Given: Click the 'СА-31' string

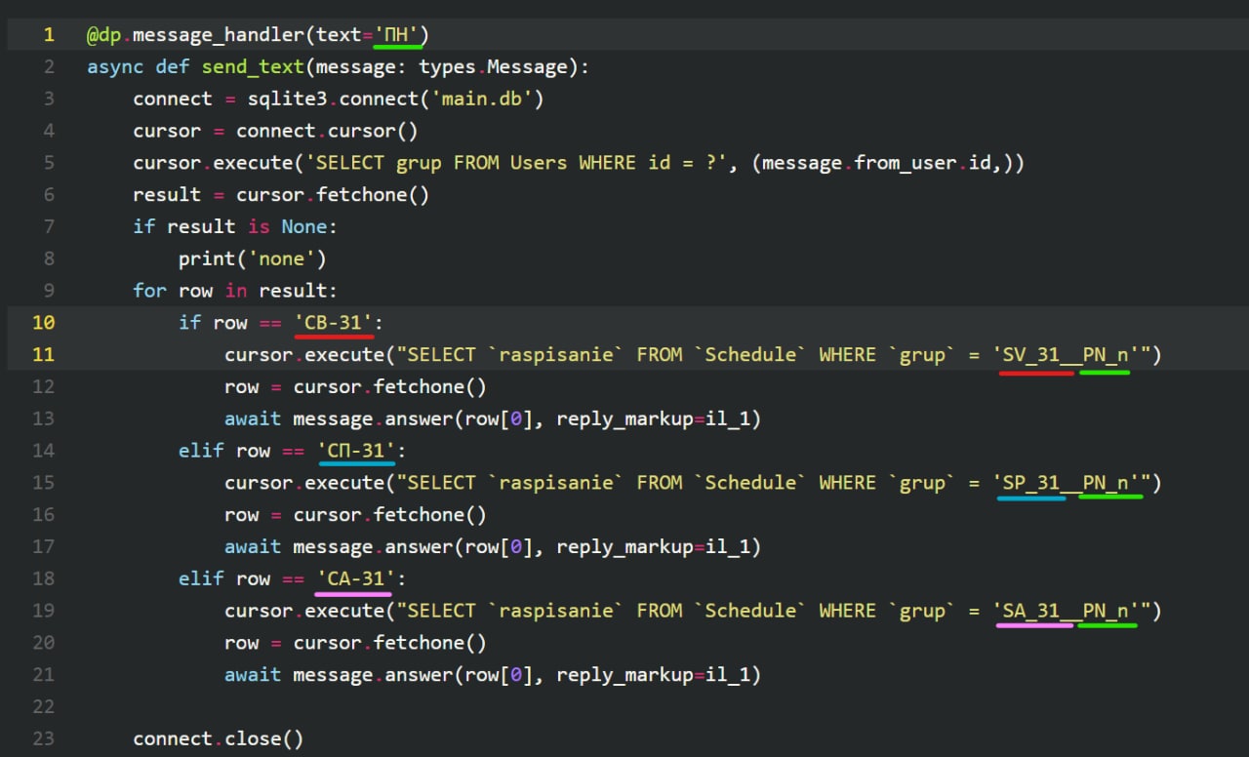Looking at the screenshot, I should [x=356, y=578].
